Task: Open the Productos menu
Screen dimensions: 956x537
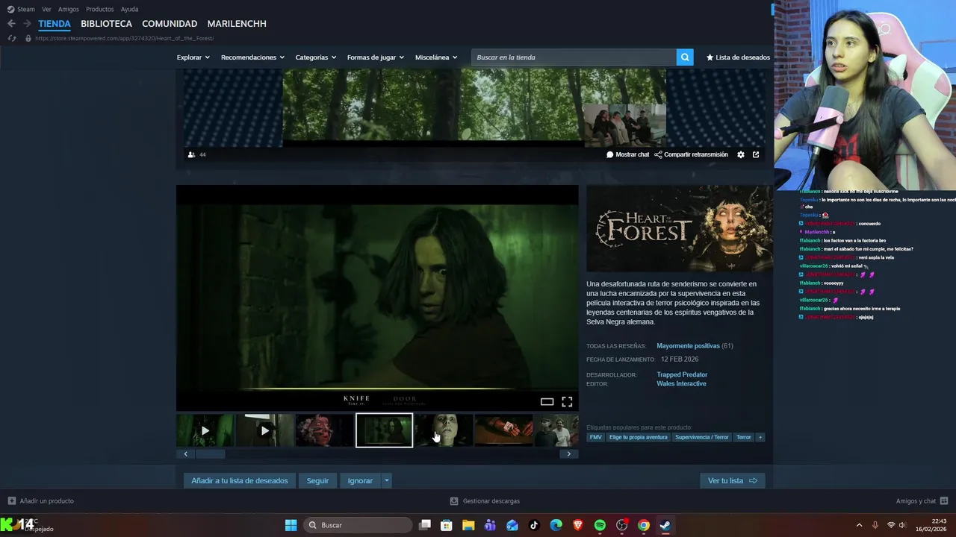Action: [100, 9]
